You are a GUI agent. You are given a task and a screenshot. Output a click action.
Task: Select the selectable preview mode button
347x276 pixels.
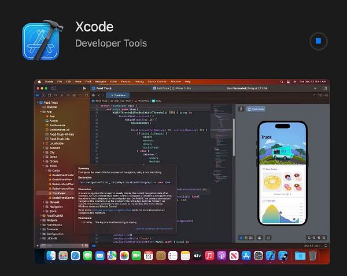click(x=246, y=238)
